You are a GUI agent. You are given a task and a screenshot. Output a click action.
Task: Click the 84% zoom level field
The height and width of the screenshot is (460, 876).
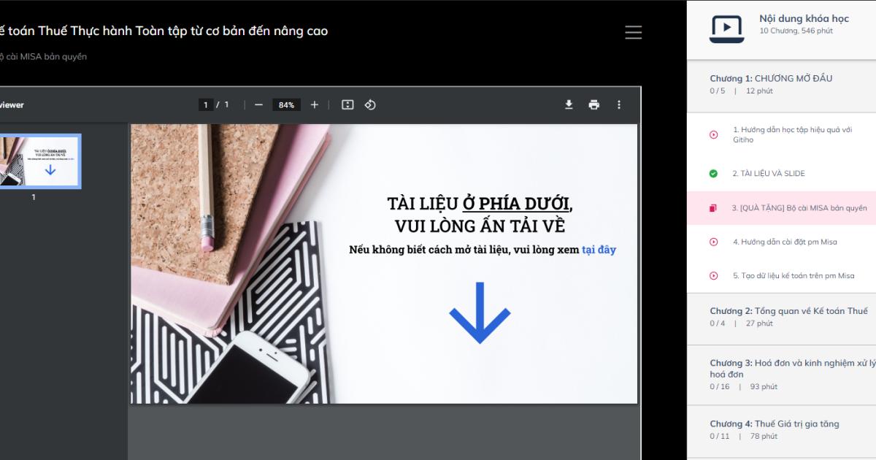tap(286, 104)
